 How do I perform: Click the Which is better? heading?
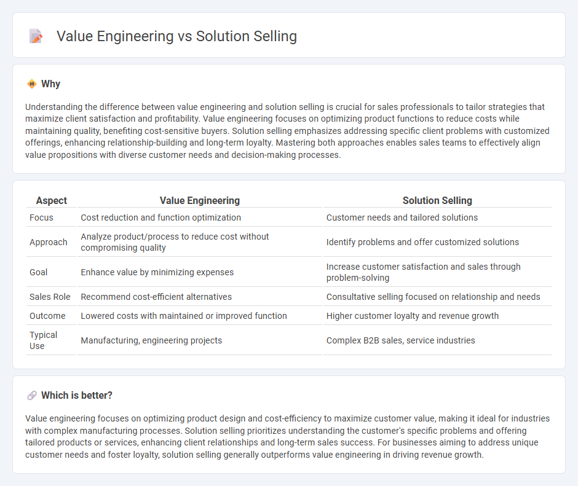click(x=77, y=395)
